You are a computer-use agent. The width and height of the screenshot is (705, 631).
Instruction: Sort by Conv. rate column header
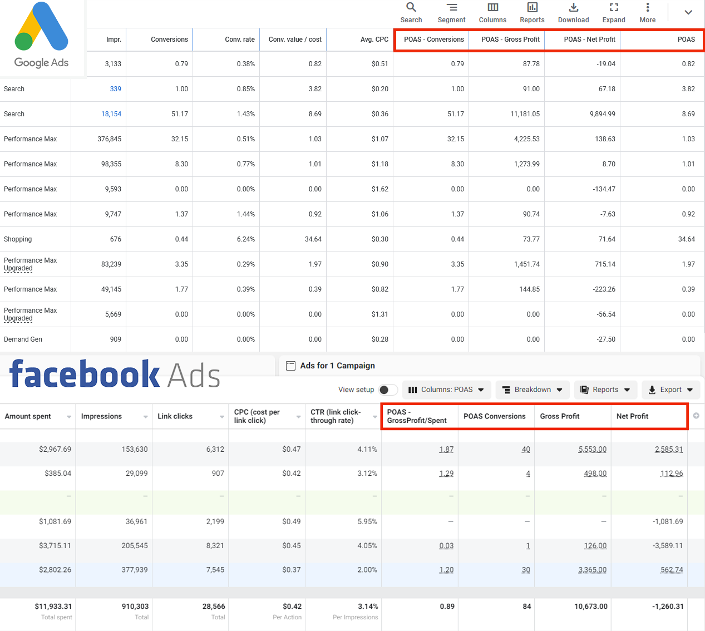click(x=240, y=40)
